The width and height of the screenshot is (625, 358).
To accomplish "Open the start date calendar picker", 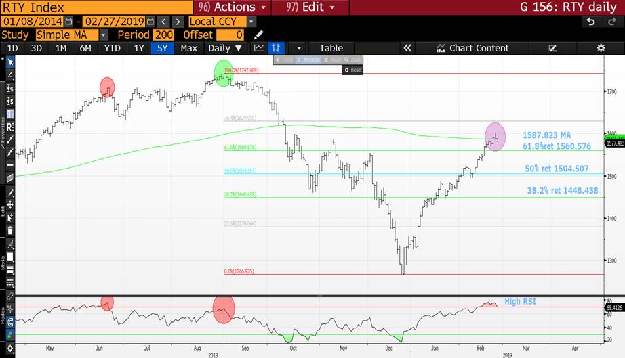I will [69, 22].
